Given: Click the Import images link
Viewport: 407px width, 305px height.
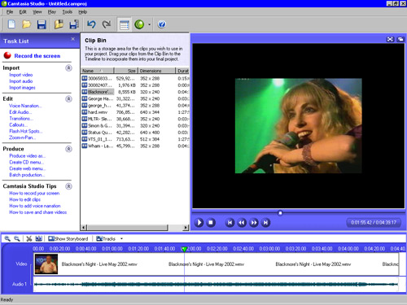Looking at the screenshot, I should (x=22, y=88).
